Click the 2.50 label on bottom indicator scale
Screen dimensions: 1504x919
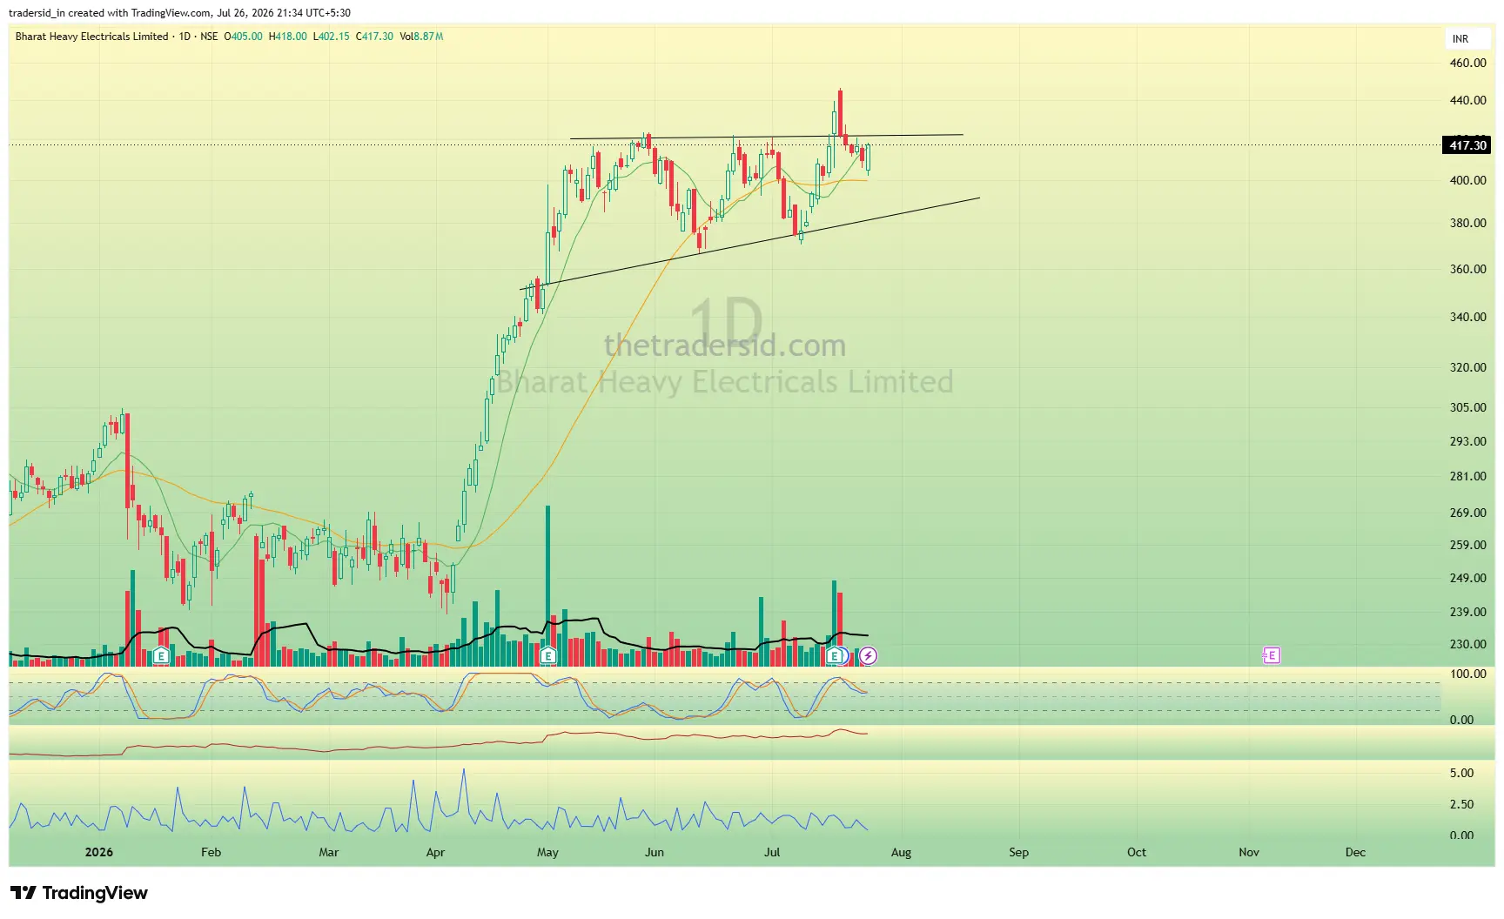(1461, 804)
